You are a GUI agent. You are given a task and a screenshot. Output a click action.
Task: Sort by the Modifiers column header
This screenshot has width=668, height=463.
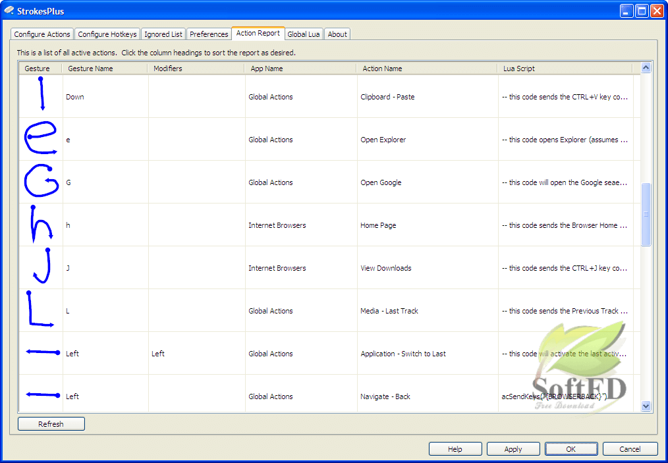click(x=196, y=68)
